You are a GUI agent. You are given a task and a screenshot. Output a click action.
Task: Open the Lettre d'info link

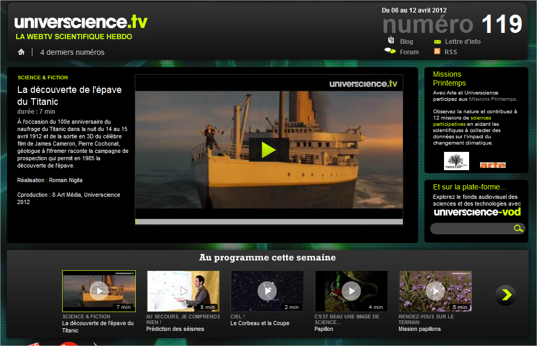pos(463,41)
